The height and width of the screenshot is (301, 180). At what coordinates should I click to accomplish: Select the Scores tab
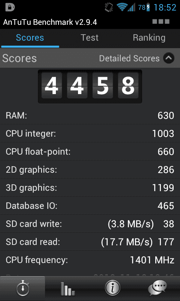point(30,38)
